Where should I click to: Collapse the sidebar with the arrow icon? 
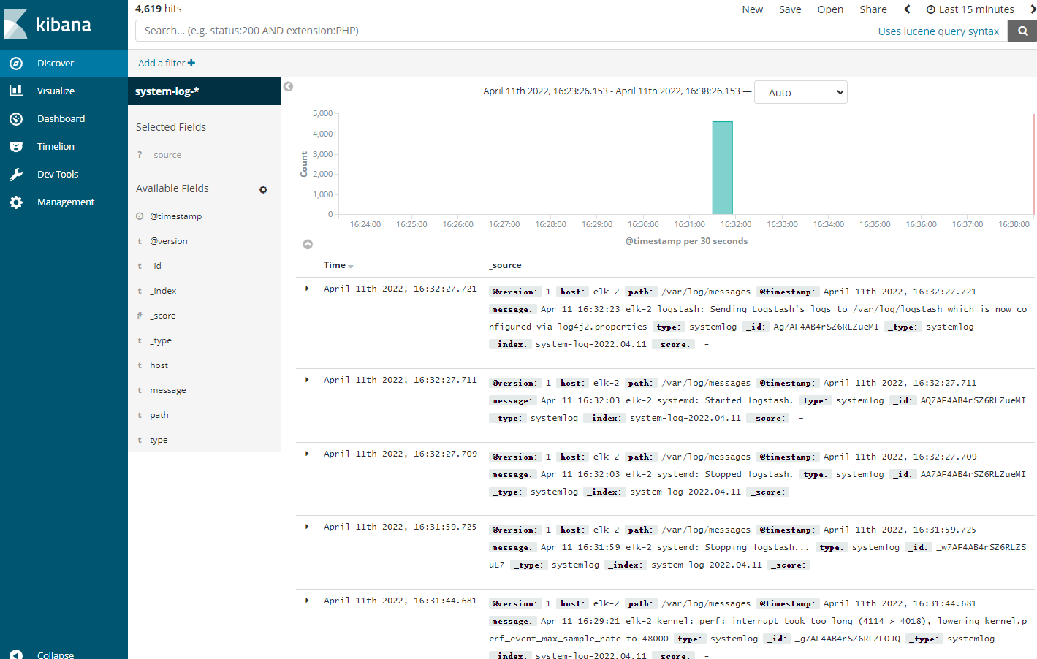(16, 655)
